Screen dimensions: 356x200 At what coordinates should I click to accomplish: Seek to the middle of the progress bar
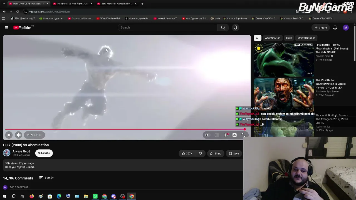pyautogui.click(x=127, y=129)
